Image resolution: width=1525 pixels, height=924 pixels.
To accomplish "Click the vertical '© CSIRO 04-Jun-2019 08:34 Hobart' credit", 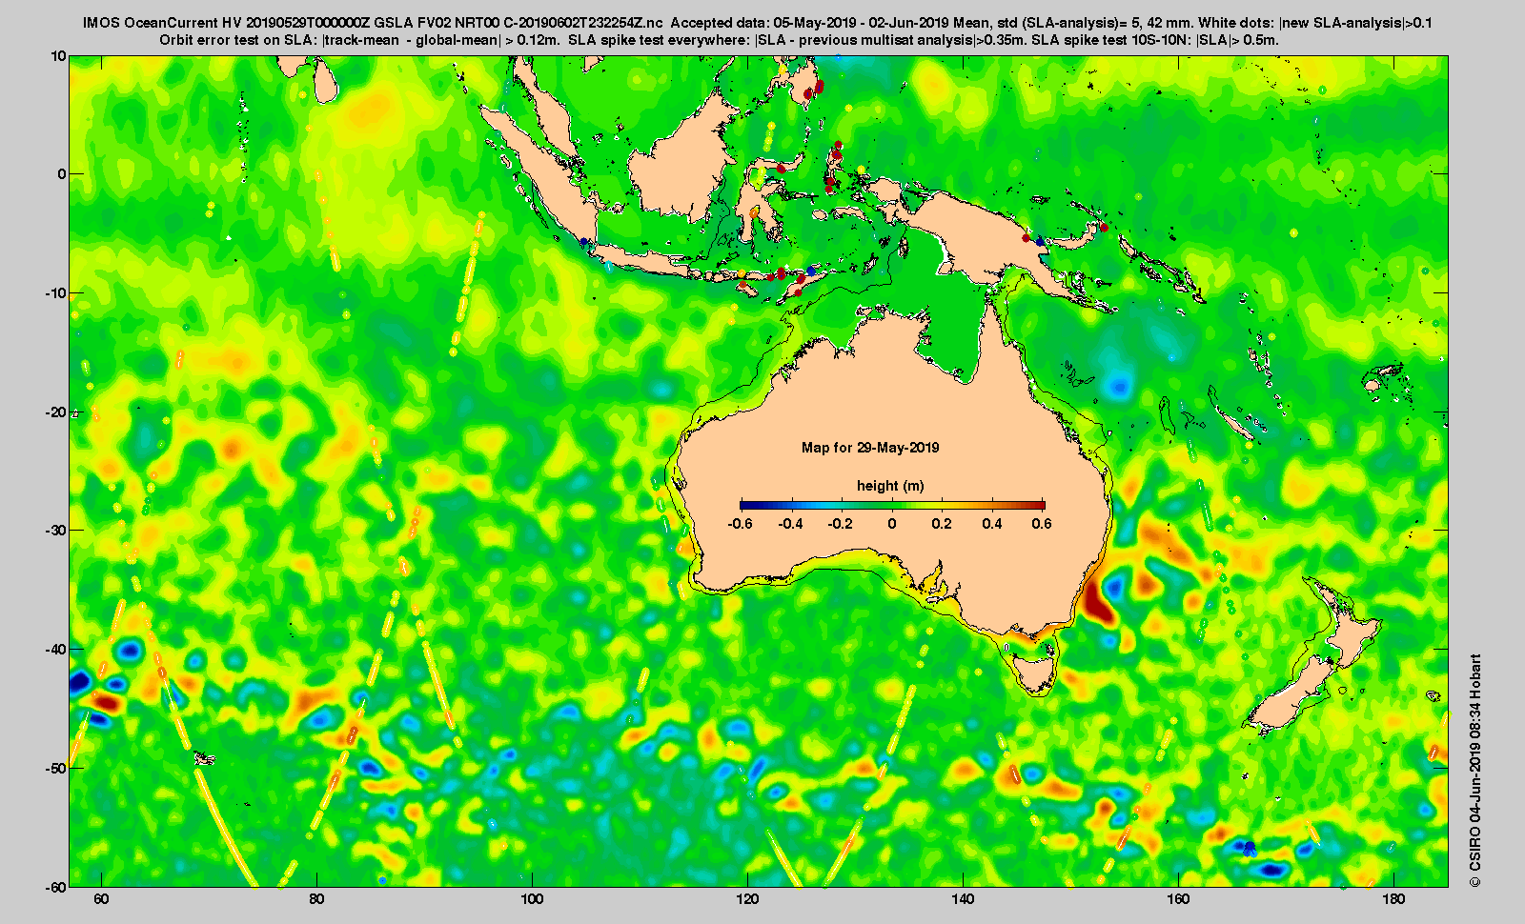I will tap(1475, 771).
